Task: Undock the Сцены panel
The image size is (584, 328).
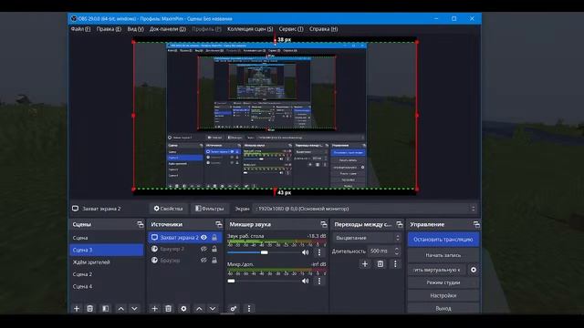Action: click(140, 224)
